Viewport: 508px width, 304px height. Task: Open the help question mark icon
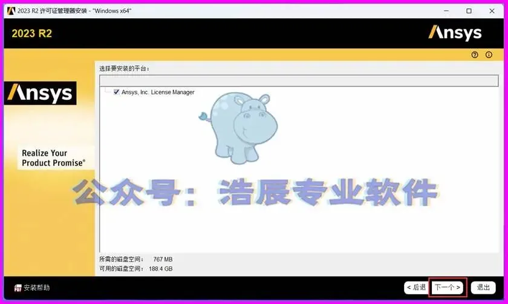point(475,55)
